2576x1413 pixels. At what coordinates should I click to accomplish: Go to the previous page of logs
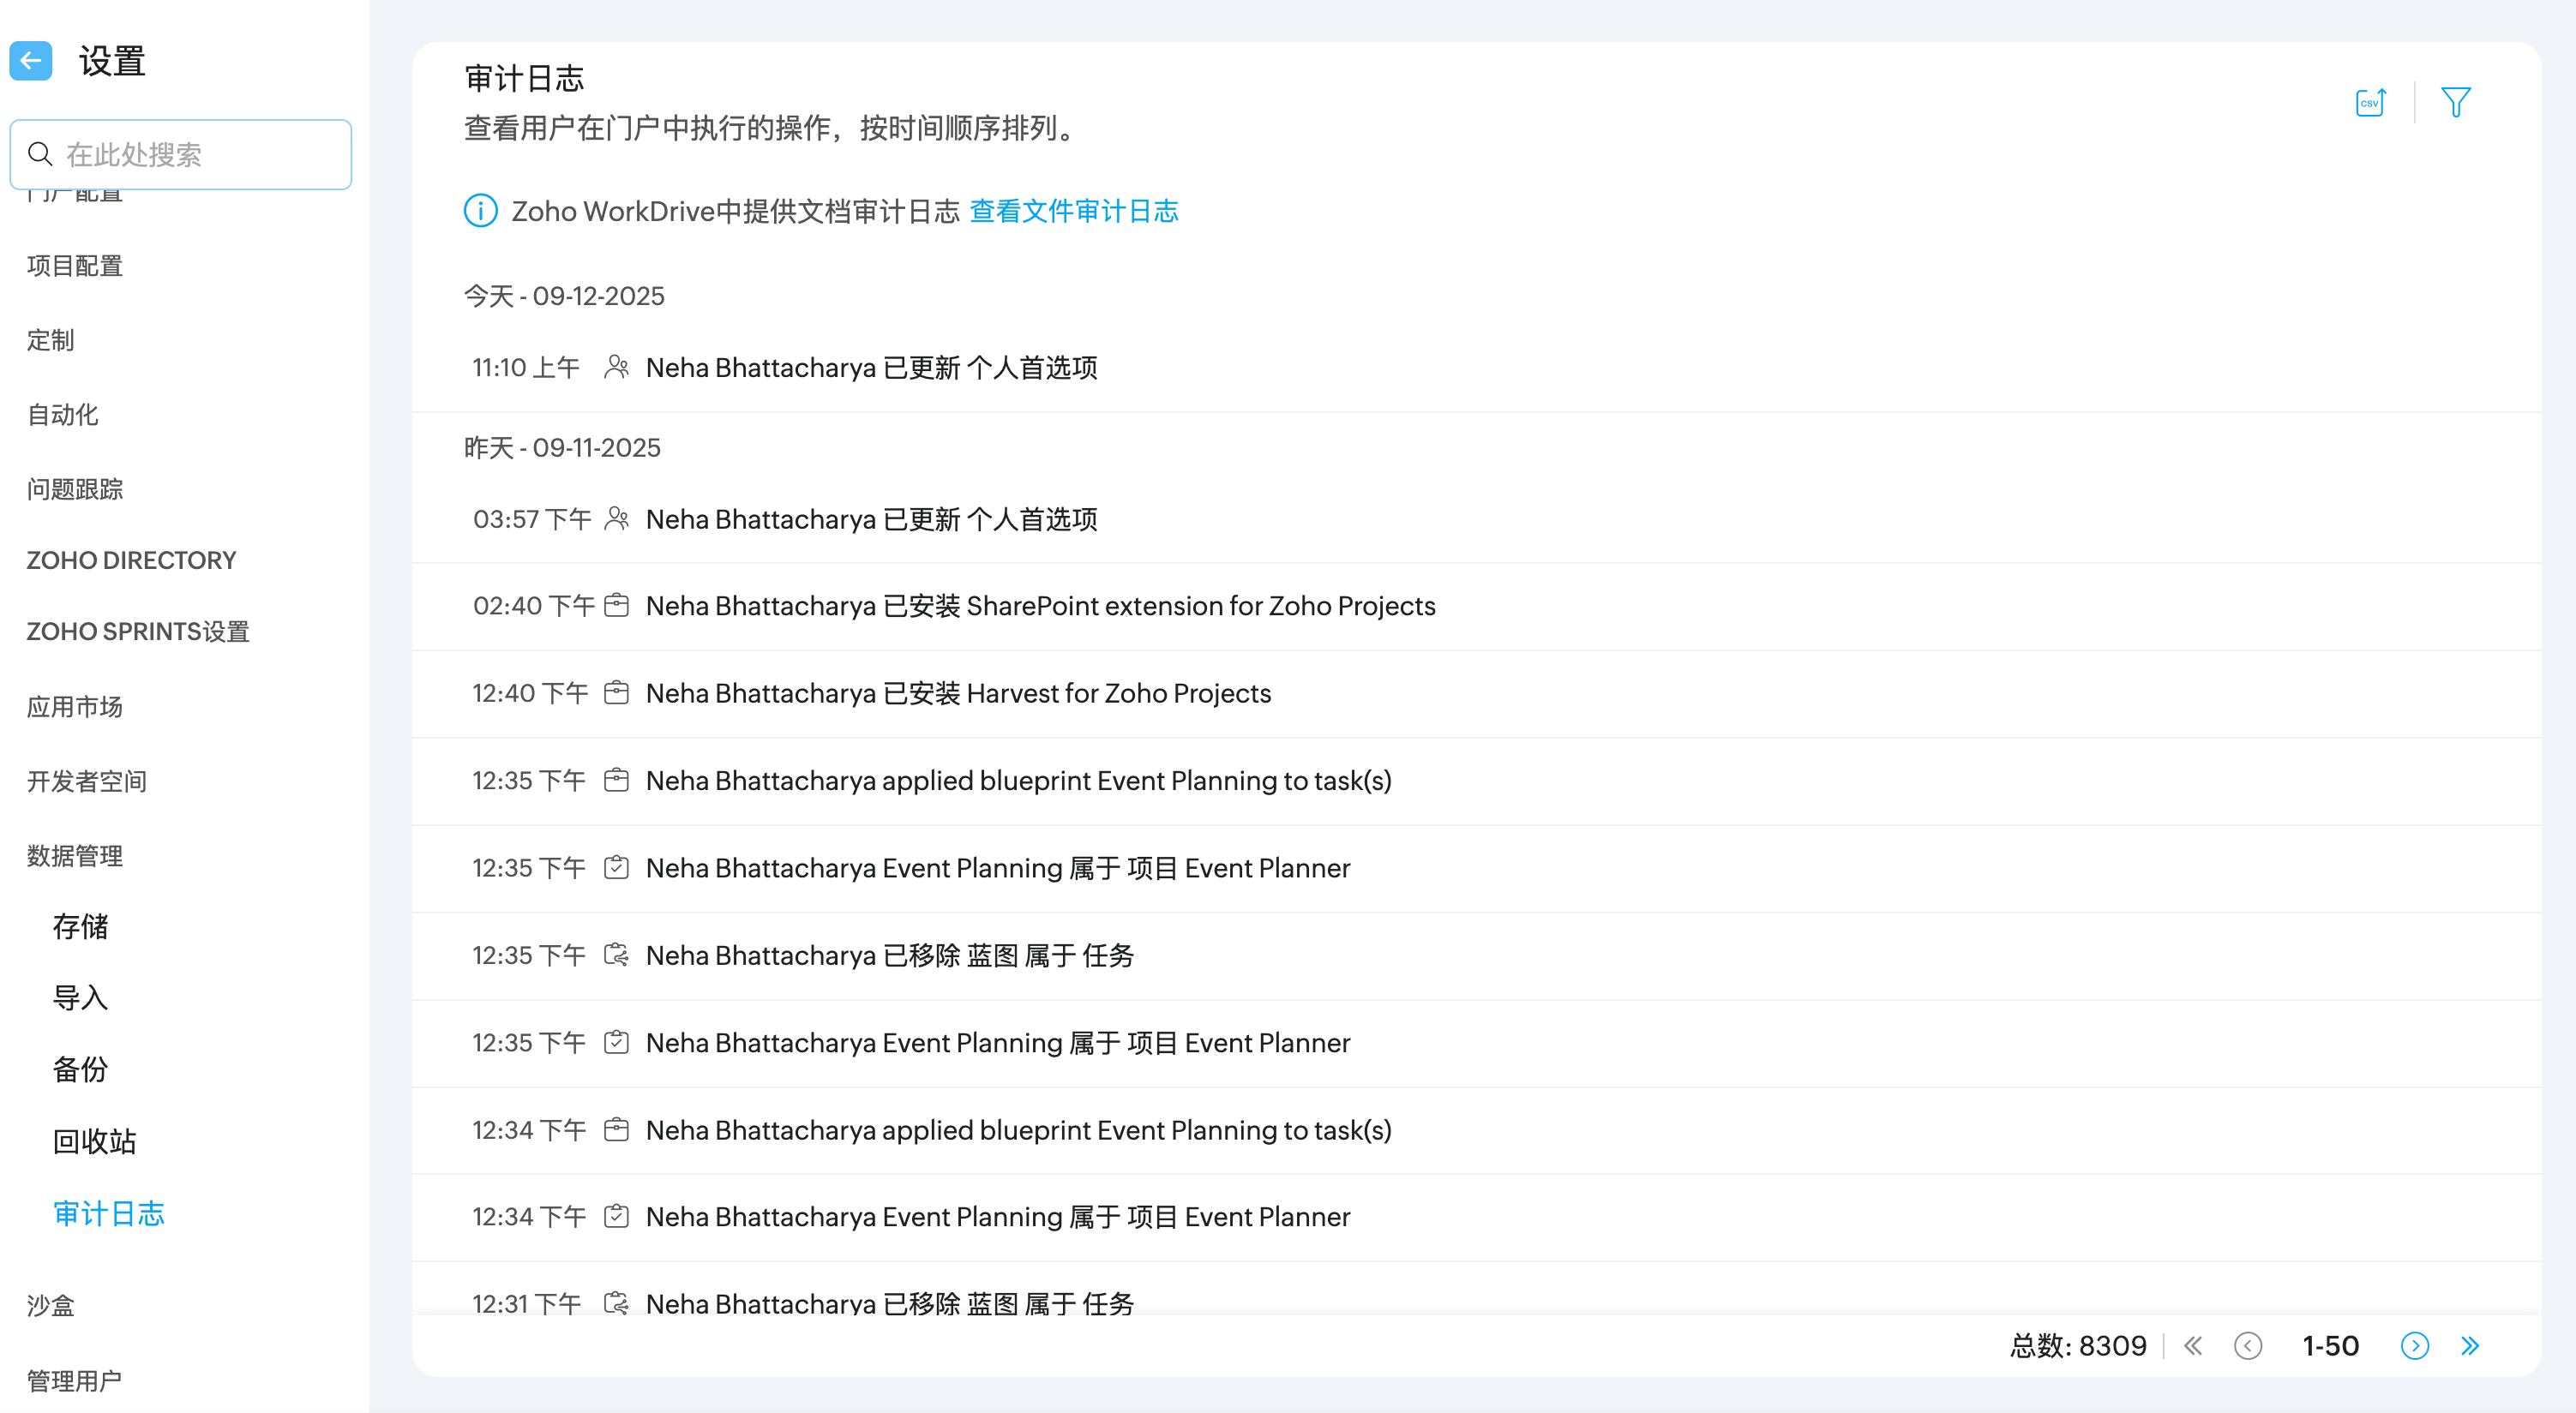(x=2248, y=1346)
